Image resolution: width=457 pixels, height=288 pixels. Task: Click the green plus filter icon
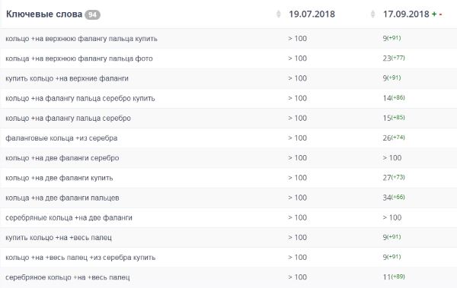tap(434, 14)
